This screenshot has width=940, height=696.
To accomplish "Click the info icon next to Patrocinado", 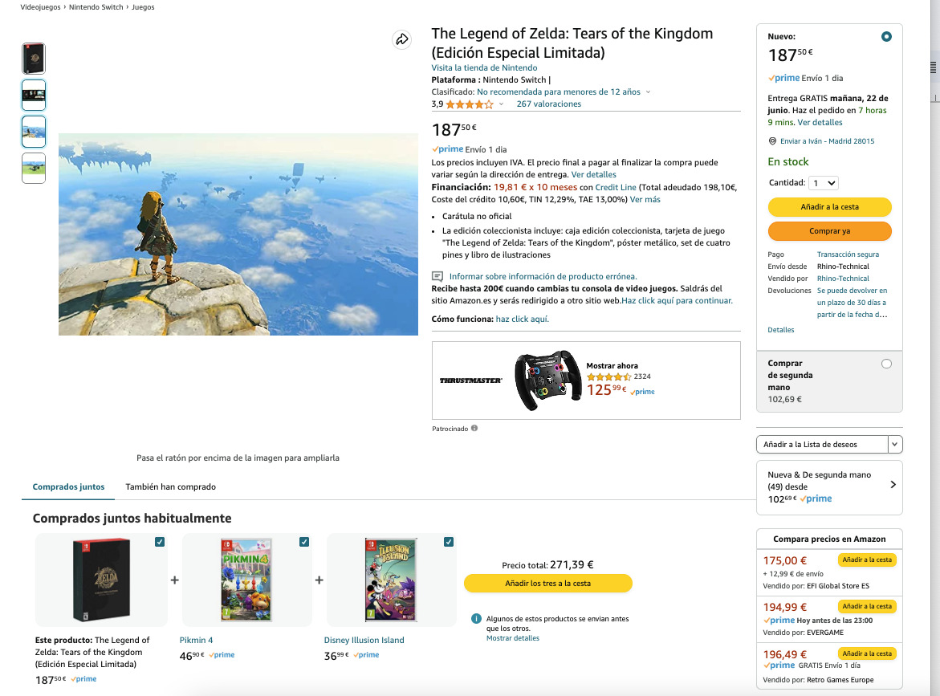I will 474,428.
